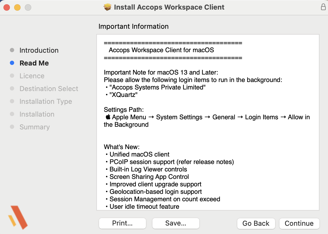
Task: Select the Destination Select step
Action: pos(49,89)
